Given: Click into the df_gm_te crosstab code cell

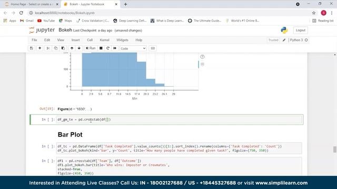Looking at the screenshot, I should [180, 120].
